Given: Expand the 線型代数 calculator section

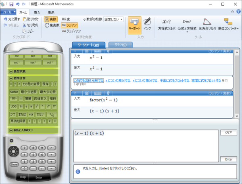Looking at the screenshot, I should point(11,71).
